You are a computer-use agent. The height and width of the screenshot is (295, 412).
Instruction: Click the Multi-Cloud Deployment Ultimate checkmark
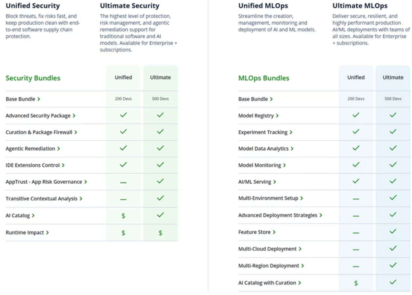coord(393,248)
